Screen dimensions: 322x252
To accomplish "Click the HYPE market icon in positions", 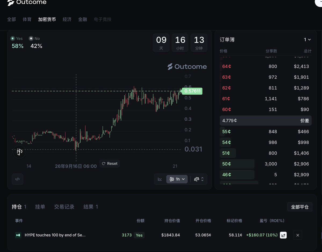I will coord(18,235).
